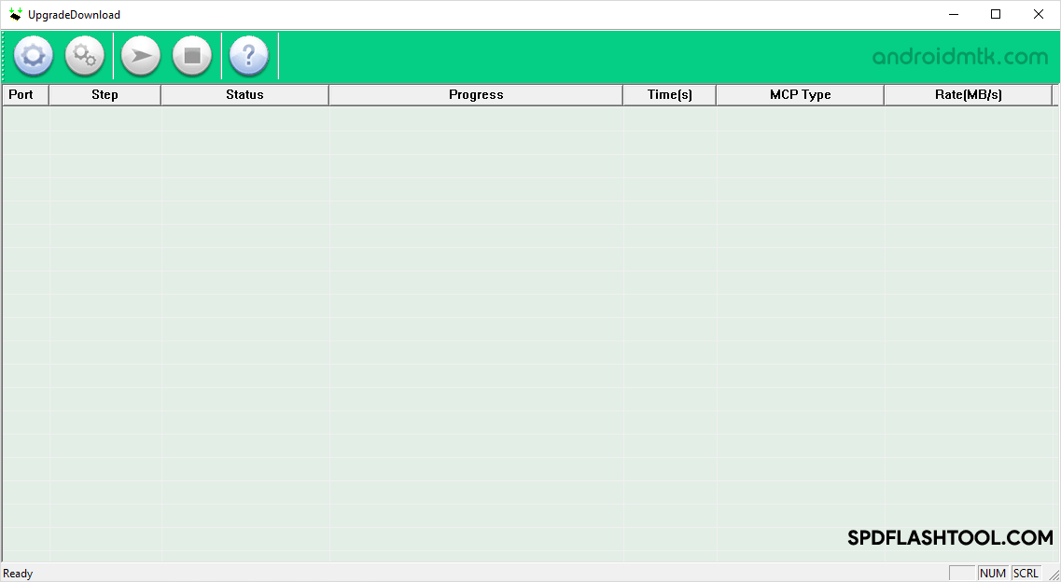Click the NUM indicator in status bar
The height and width of the screenshot is (582, 1061).
click(x=993, y=574)
